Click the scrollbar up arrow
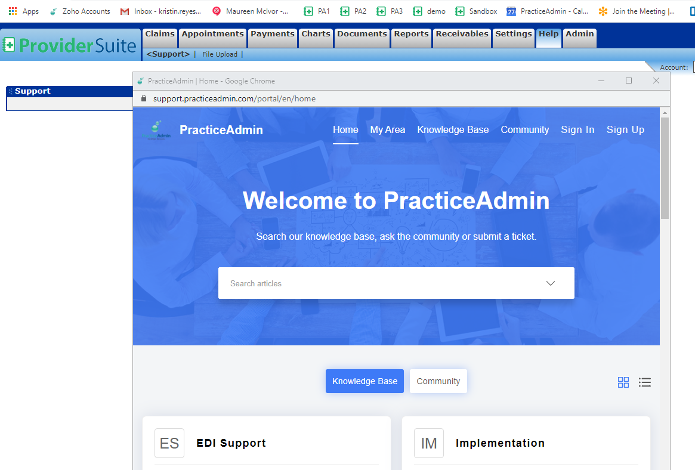This screenshot has width=695, height=470. [x=665, y=113]
